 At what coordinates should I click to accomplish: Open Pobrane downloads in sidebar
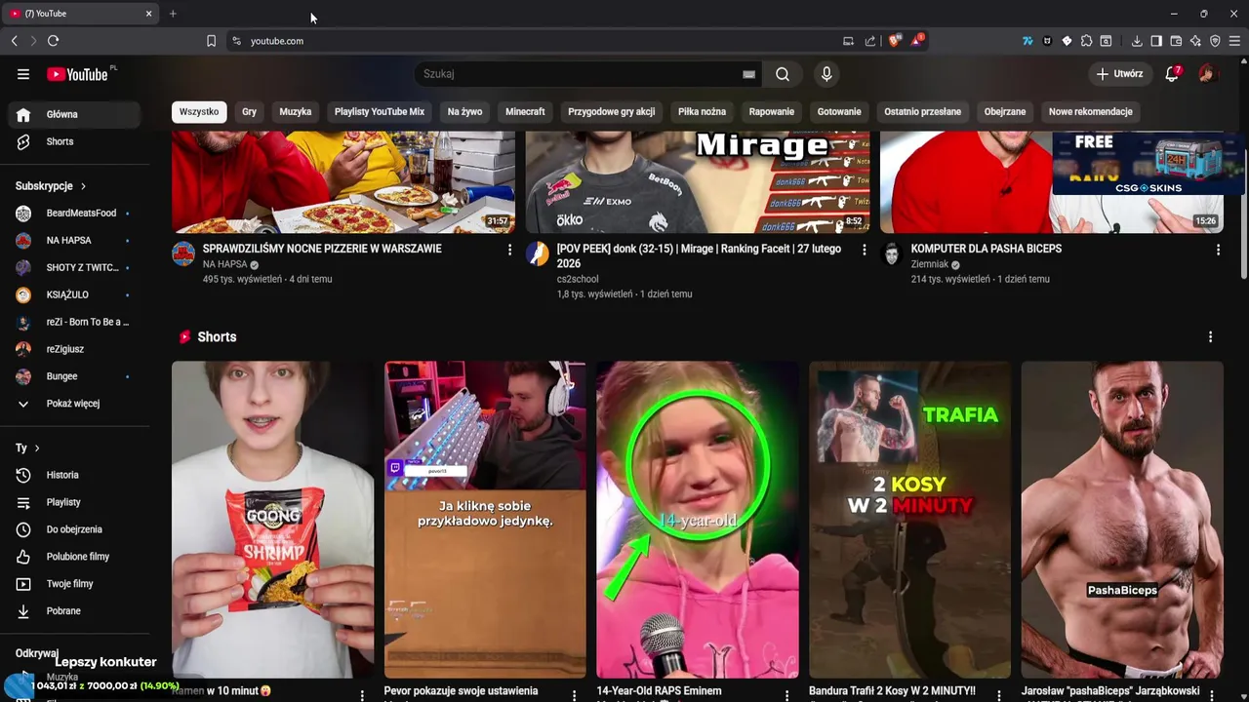coord(75,611)
